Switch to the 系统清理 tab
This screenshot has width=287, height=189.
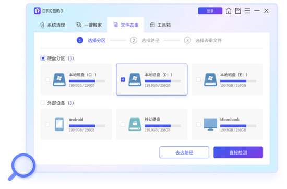coord(53,25)
